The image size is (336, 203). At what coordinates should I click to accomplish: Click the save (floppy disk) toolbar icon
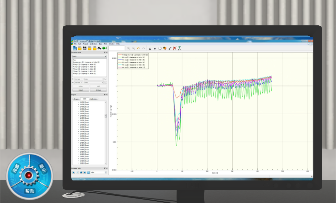coord(85,48)
